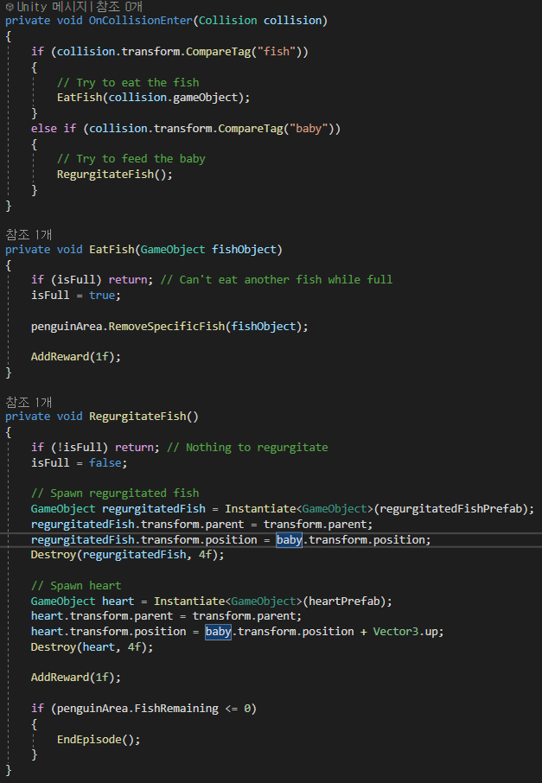Open the '참조 1개' link above EatFish

[29, 235]
